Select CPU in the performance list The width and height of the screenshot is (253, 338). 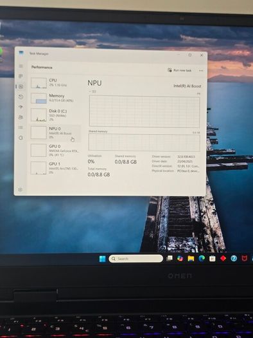pos(55,83)
